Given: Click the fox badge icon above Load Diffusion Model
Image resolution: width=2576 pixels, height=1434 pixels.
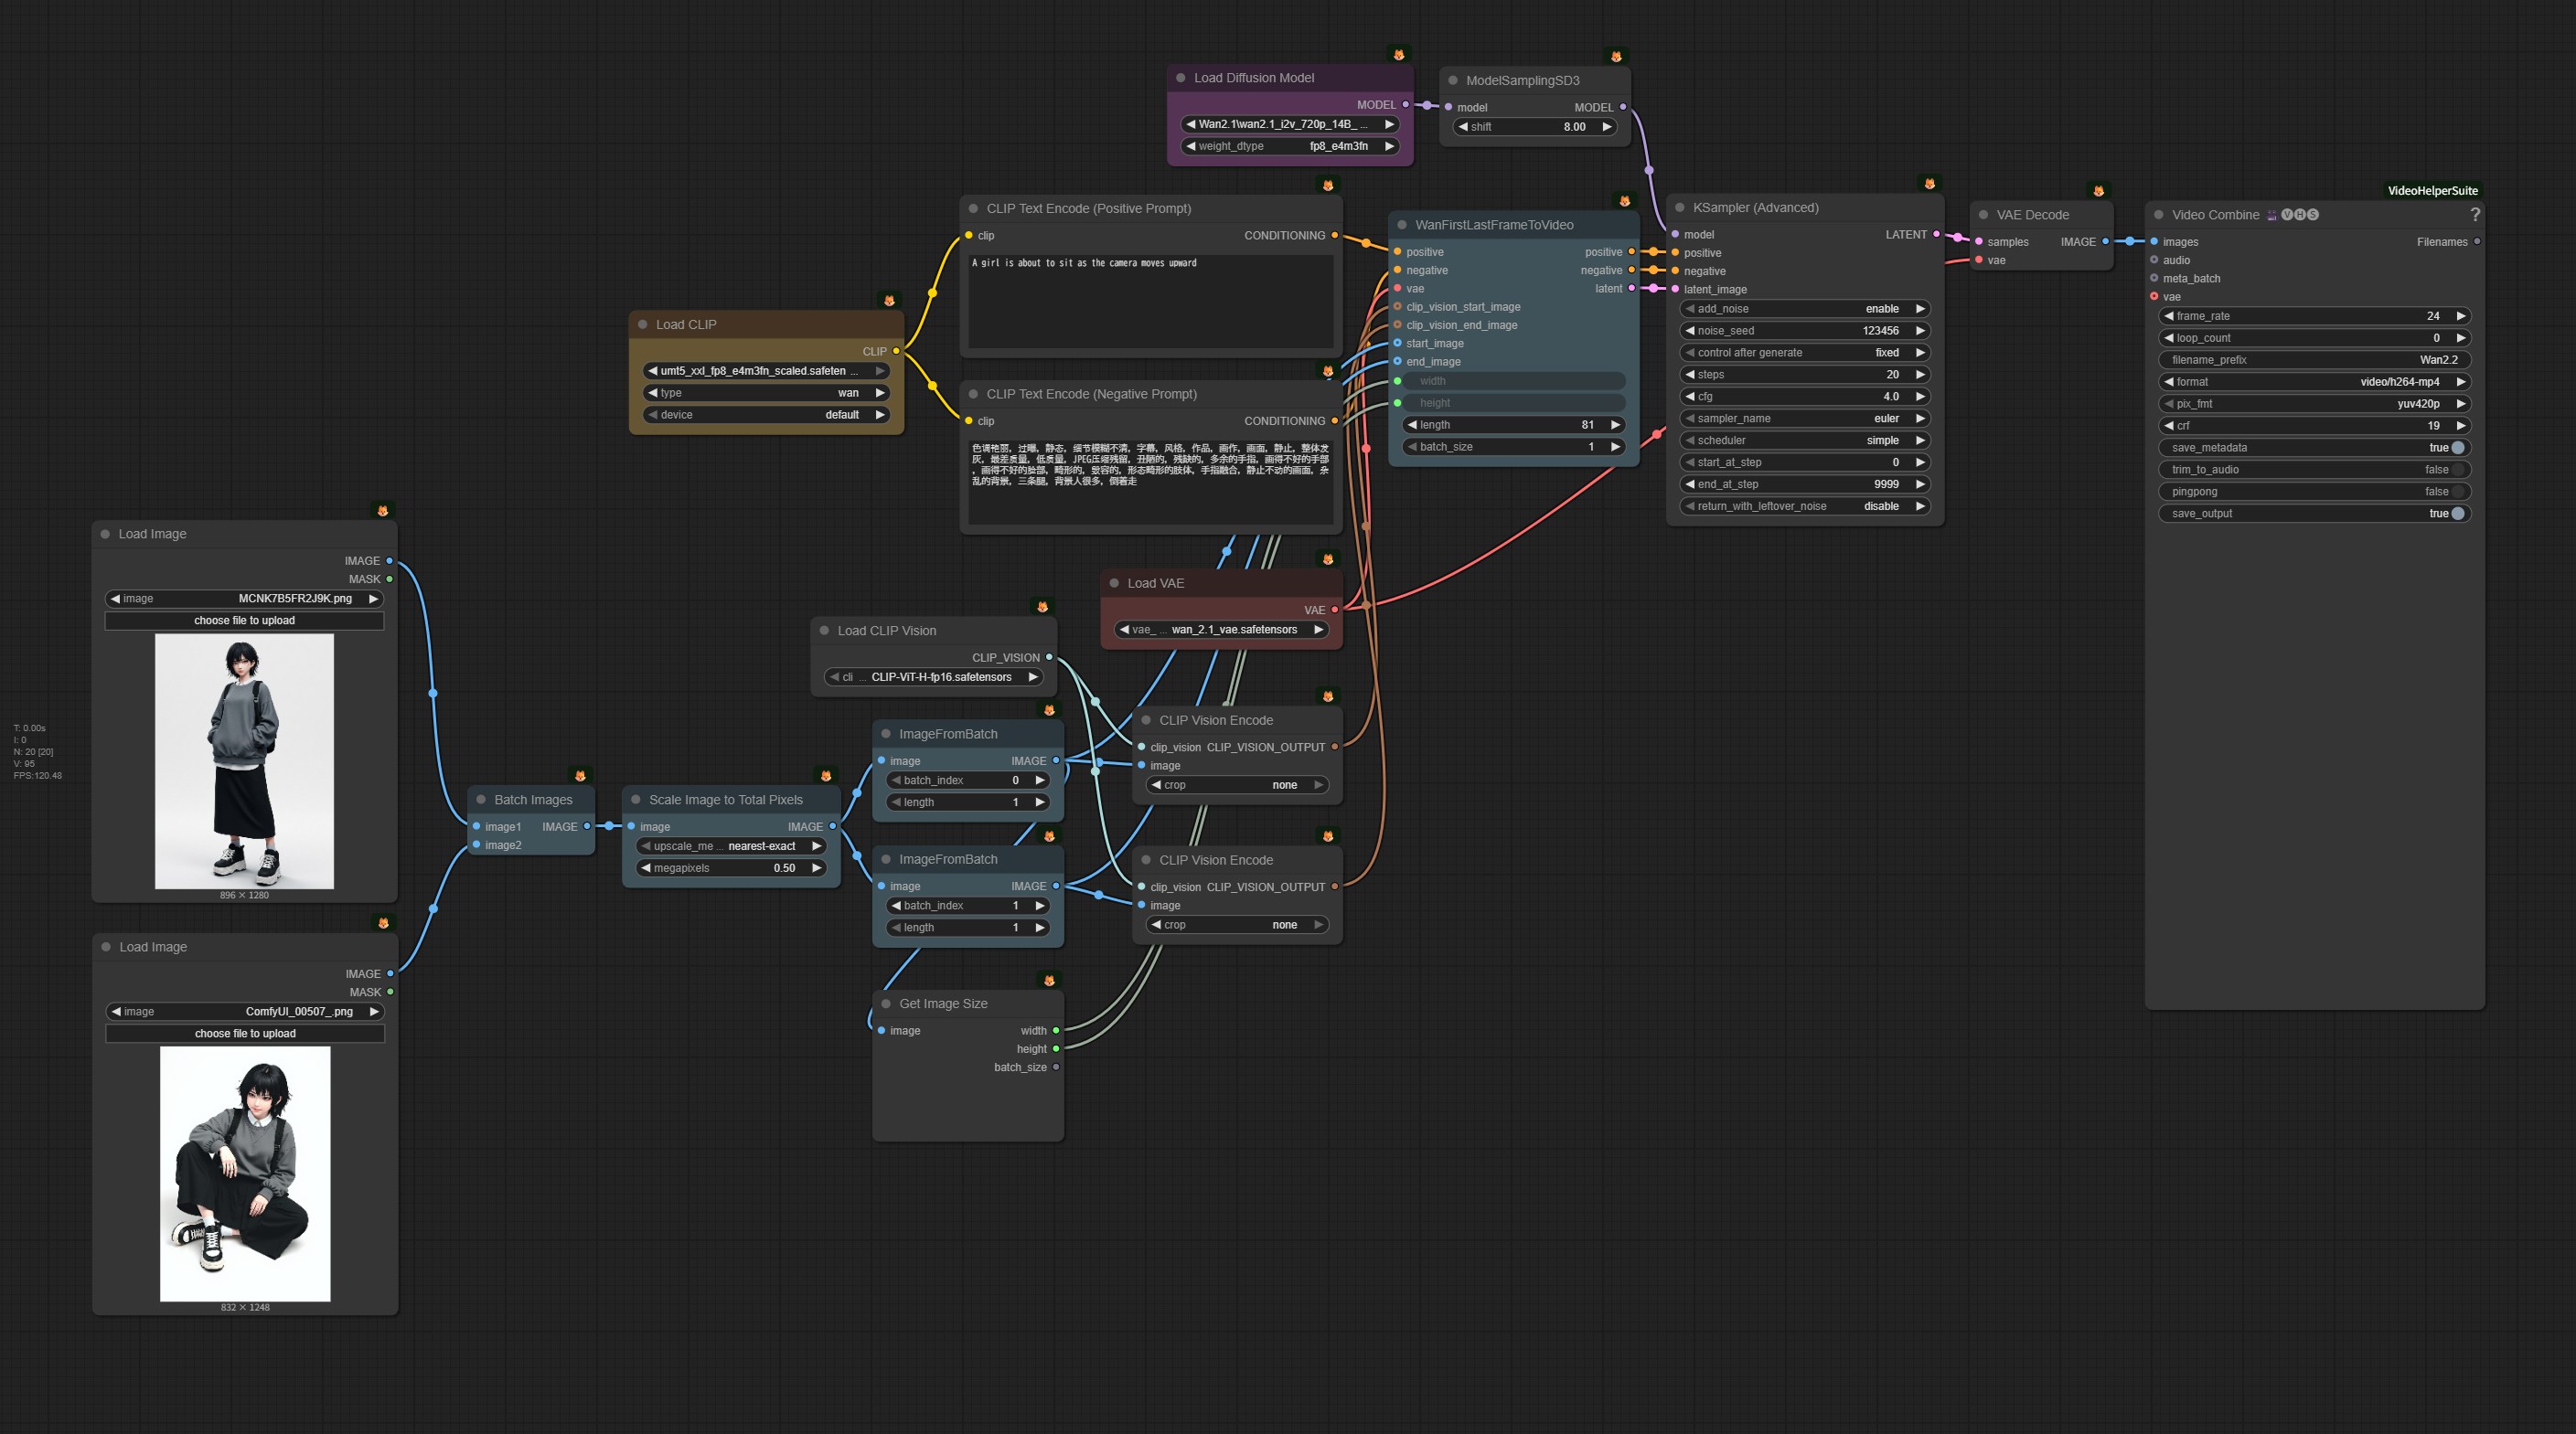Looking at the screenshot, I should tap(1399, 55).
